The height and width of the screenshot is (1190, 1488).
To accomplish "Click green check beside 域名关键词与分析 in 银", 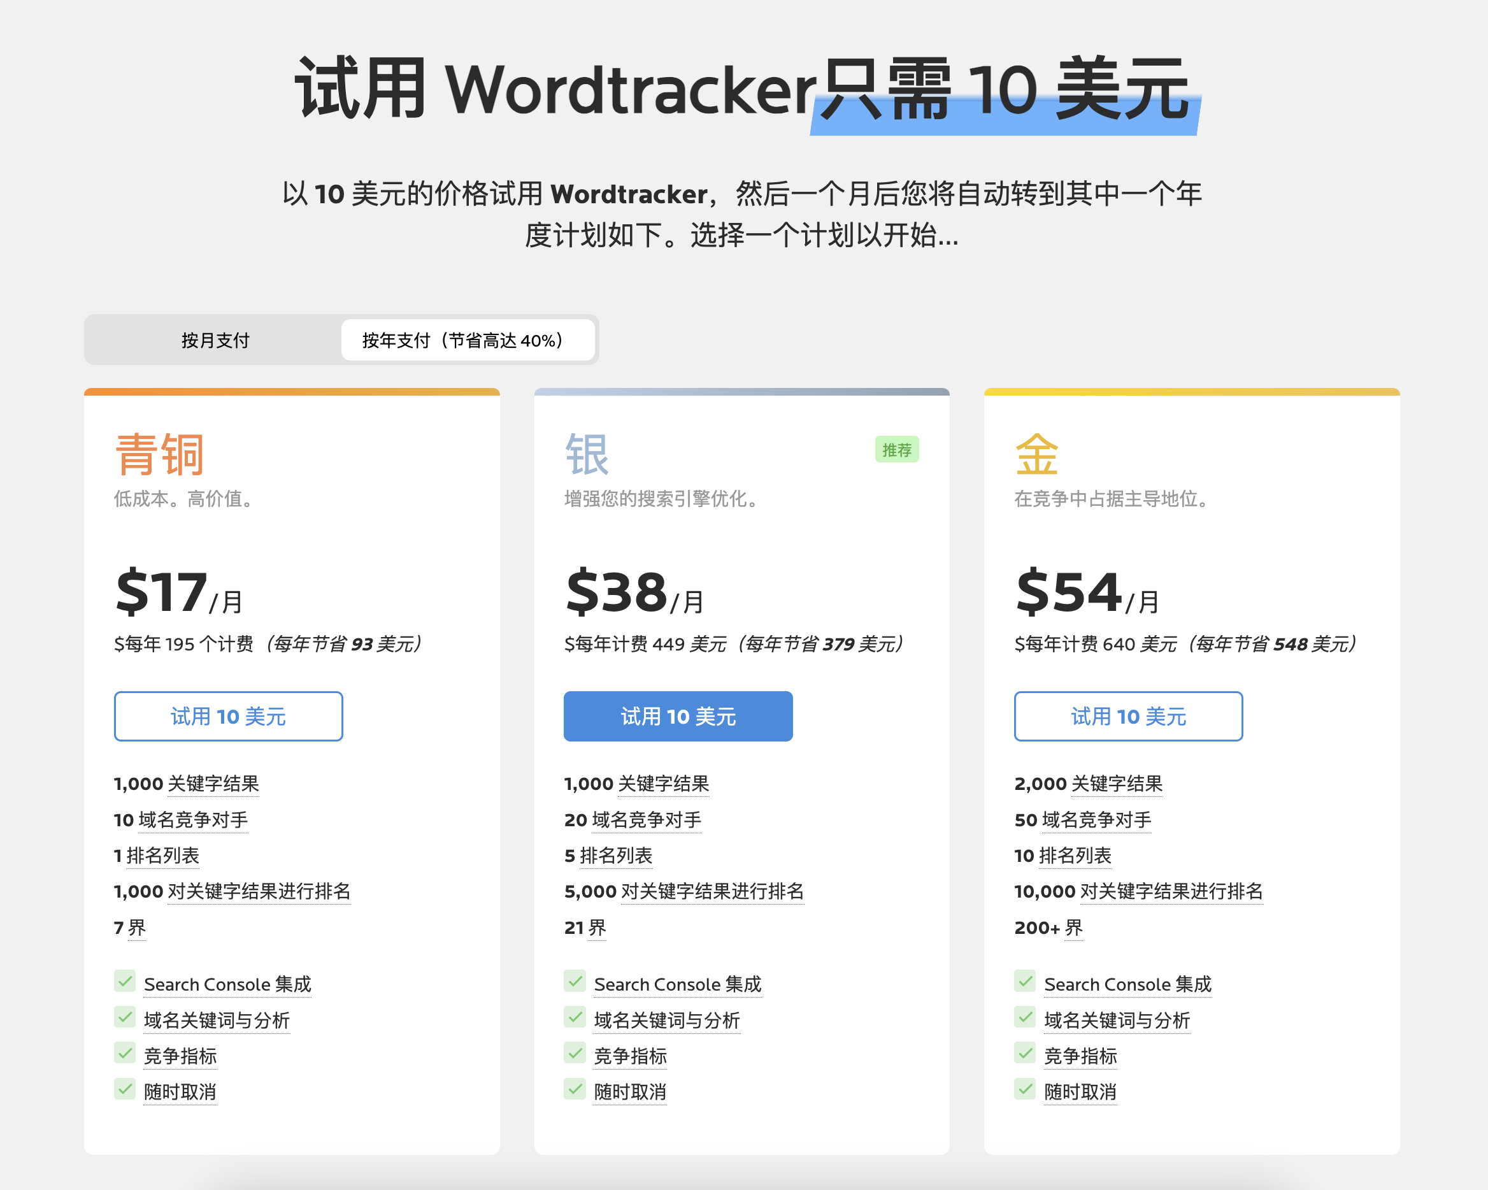I will tap(575, 1017).
